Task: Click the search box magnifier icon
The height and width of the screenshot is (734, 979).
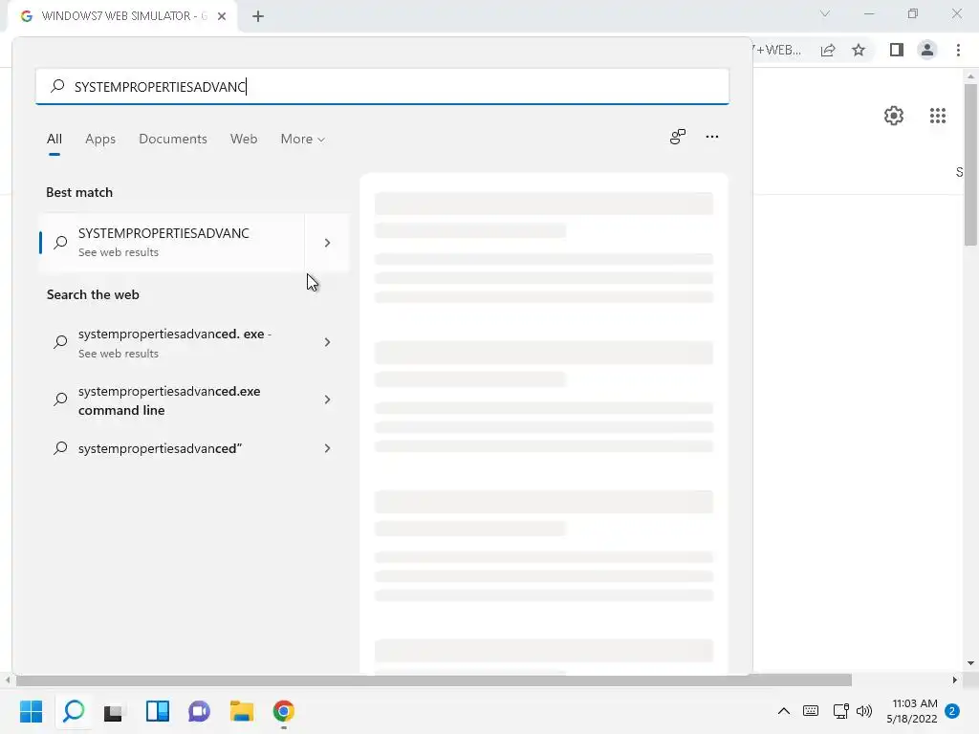Action: 57,85
